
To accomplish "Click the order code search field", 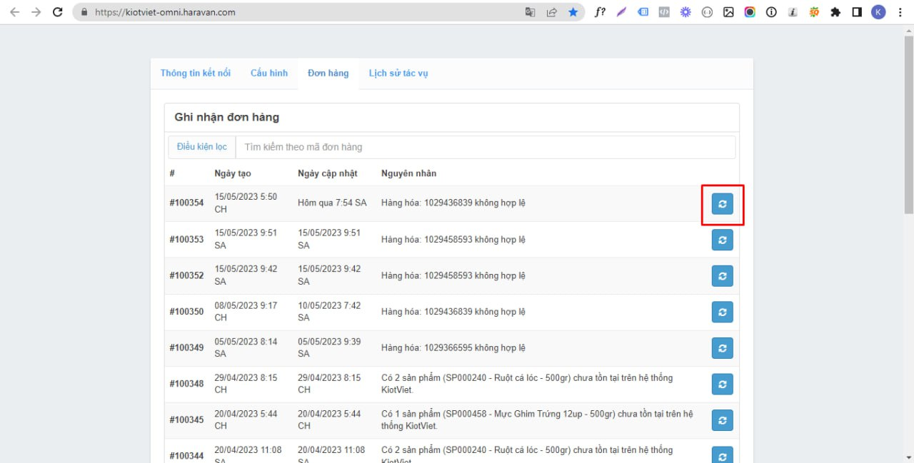I will point(486,147).
